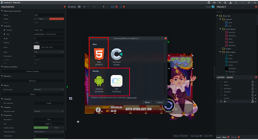258x140 pixels.
Task: Close the export platform dialog
Action: (x=165, y=38)
